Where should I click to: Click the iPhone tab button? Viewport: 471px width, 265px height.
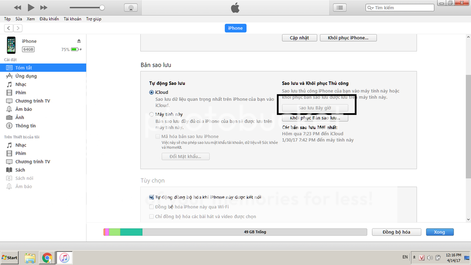(235, 28)
